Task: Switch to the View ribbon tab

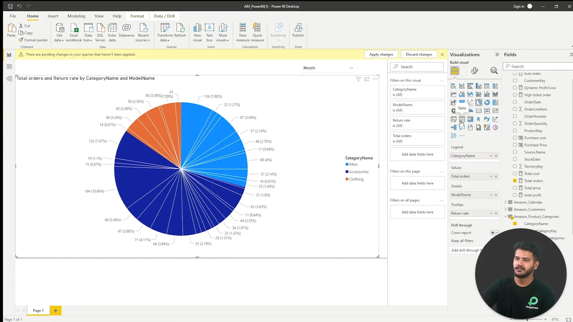Action: [x=99, y=16]
